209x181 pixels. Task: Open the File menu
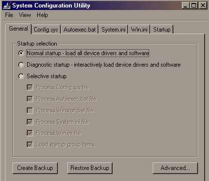point(9,15)
